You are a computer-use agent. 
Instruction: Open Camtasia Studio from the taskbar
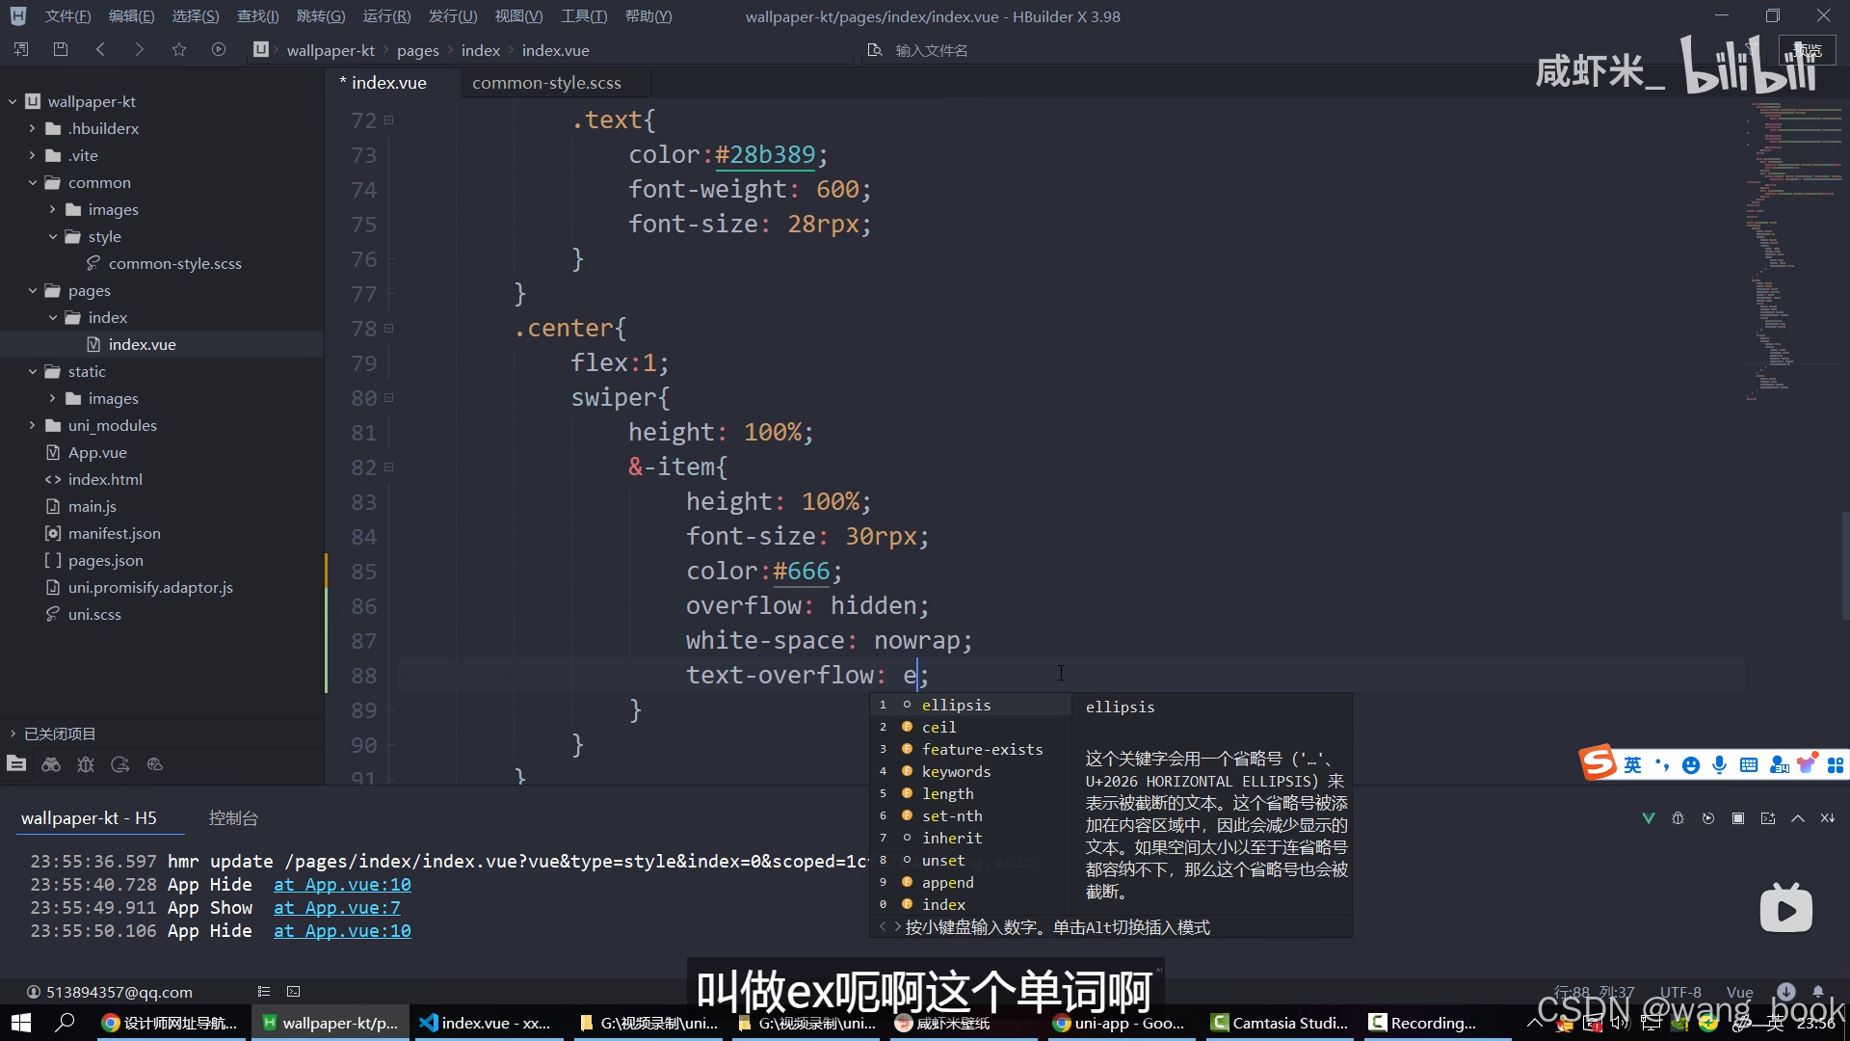point(1280,1023)
